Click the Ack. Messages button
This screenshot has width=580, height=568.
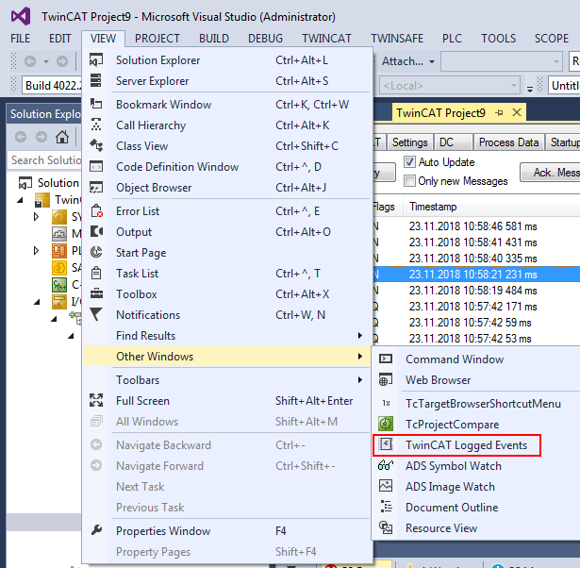click(x=550, y=173)
